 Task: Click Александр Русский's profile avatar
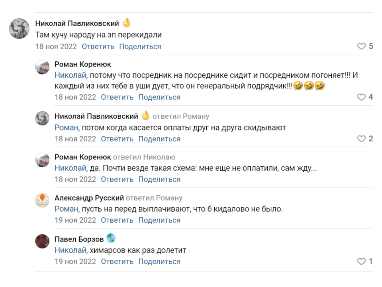click(x=42, y=200)
